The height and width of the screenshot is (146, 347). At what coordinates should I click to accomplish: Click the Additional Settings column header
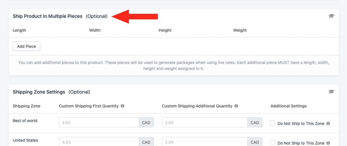[x=289, y=106]
